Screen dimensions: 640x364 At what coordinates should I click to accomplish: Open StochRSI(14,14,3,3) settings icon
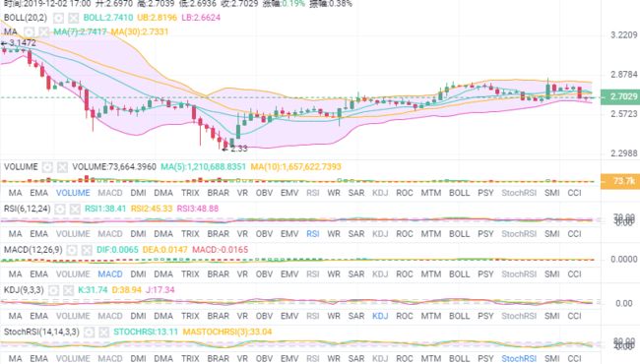(89, 333)
